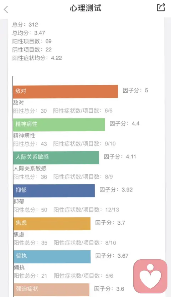Tap the yellow 焦虑 bar
Viewport: 171px width, 297px height.
(52, 224)
